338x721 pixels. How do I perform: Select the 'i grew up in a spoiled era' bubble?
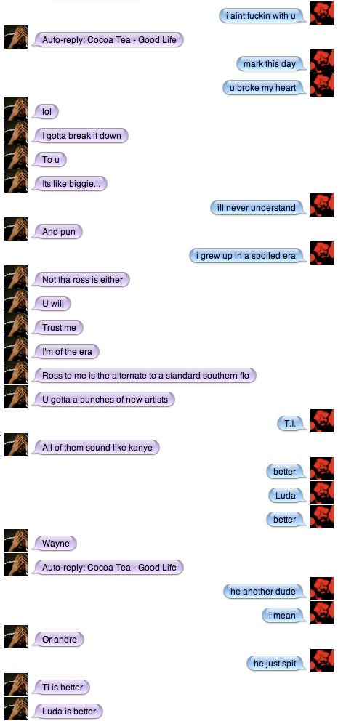click(249, 256)
